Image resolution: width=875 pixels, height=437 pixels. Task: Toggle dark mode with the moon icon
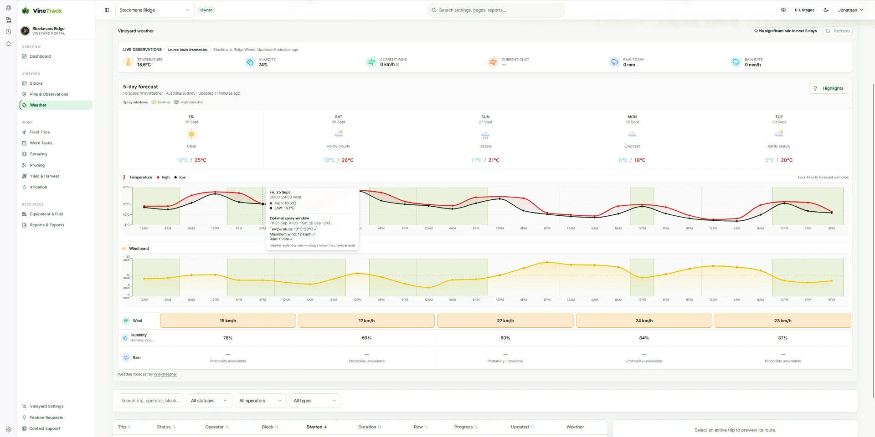[826, 10]
